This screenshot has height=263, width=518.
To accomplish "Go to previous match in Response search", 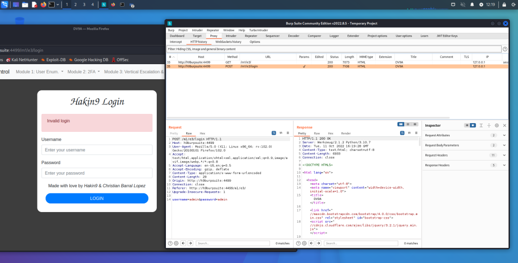I will click(x=312, y=243).
